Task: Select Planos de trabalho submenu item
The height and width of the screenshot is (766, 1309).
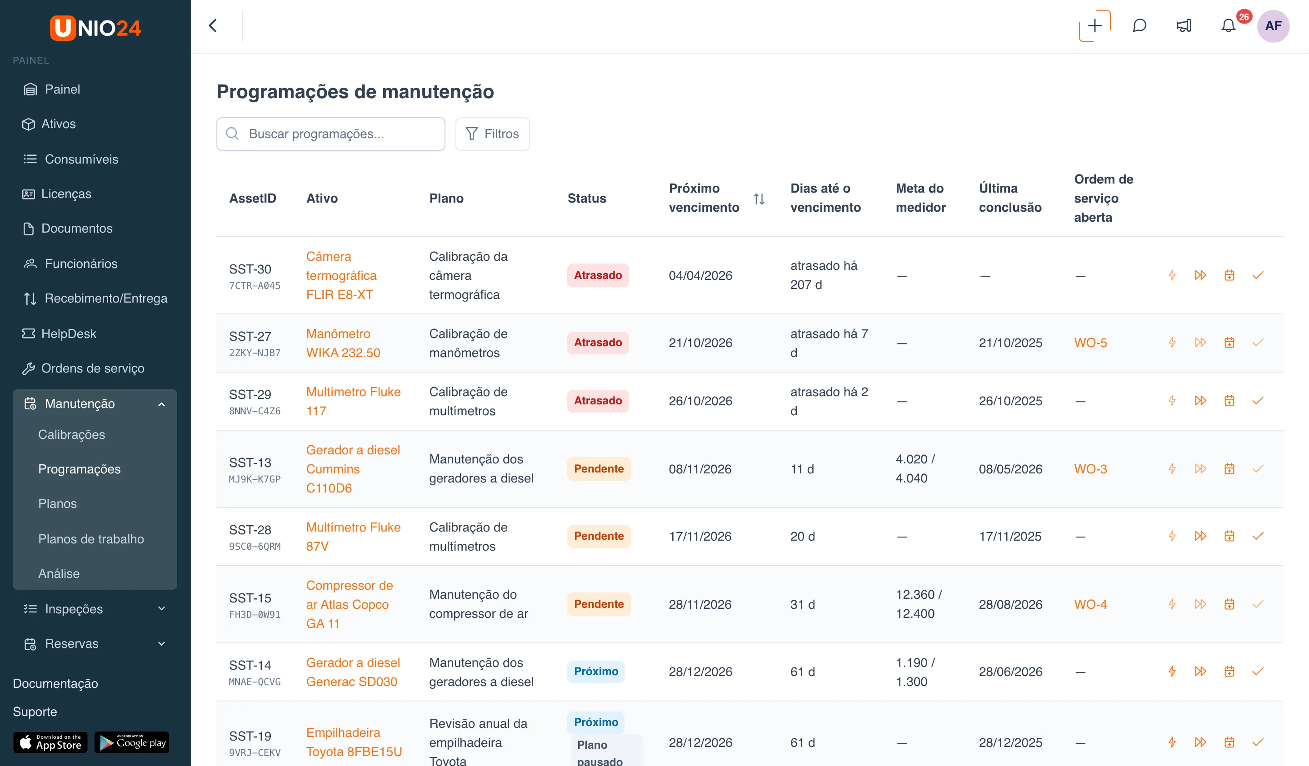Action: [x=91, y=538]
